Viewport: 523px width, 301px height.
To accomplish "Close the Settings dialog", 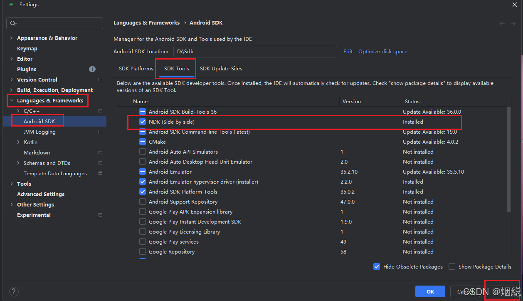I will [x=514, y=4].
